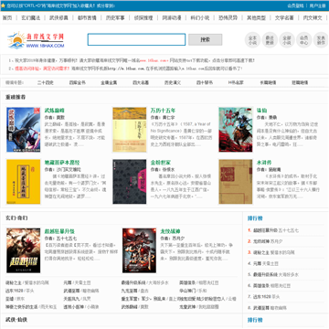Click the 武侠·仙侠 section heading

coord(16,320)
